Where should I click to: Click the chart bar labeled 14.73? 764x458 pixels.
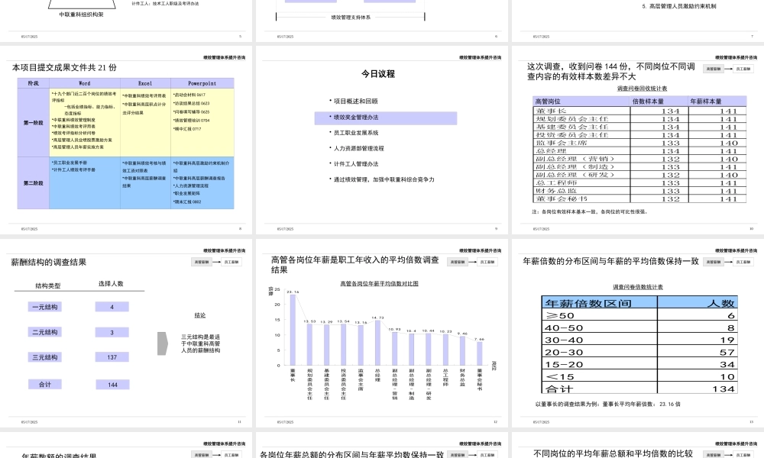pos(377,343)
